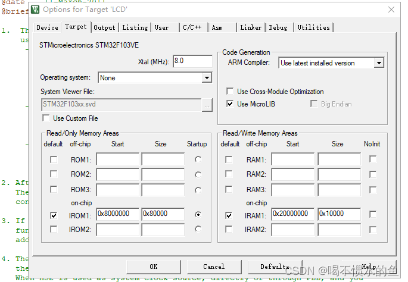Check the ROM2 default checkbox
Viewport: 408px width, 282px height.
(54, 174)
